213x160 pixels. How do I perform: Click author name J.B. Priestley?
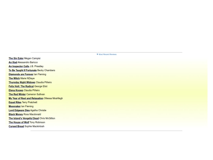(x=37, y=66)
